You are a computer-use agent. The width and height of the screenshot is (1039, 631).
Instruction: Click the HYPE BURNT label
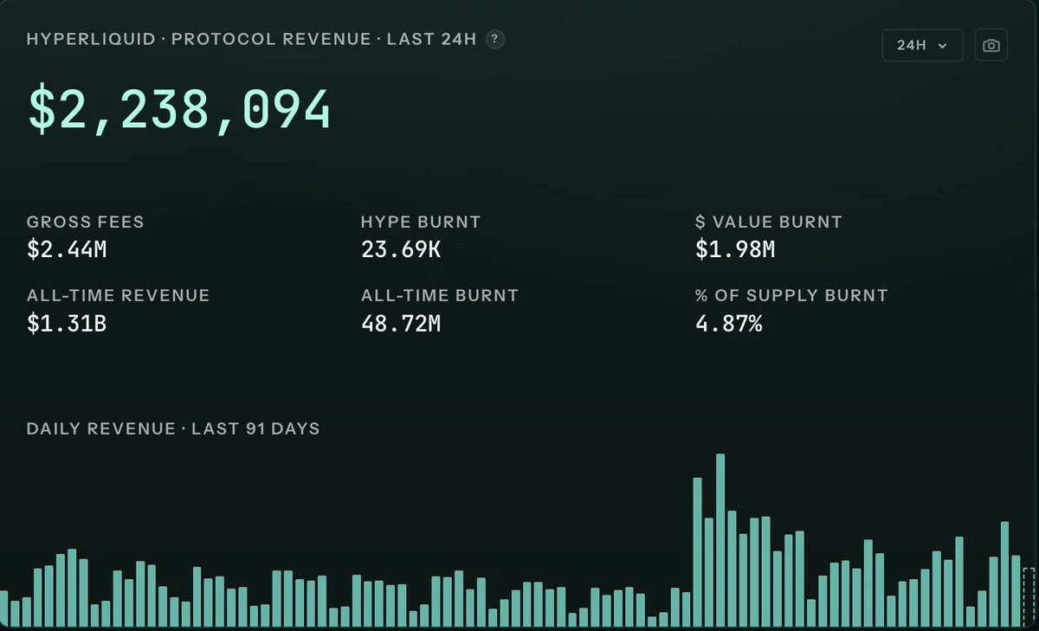coord(421,222)
